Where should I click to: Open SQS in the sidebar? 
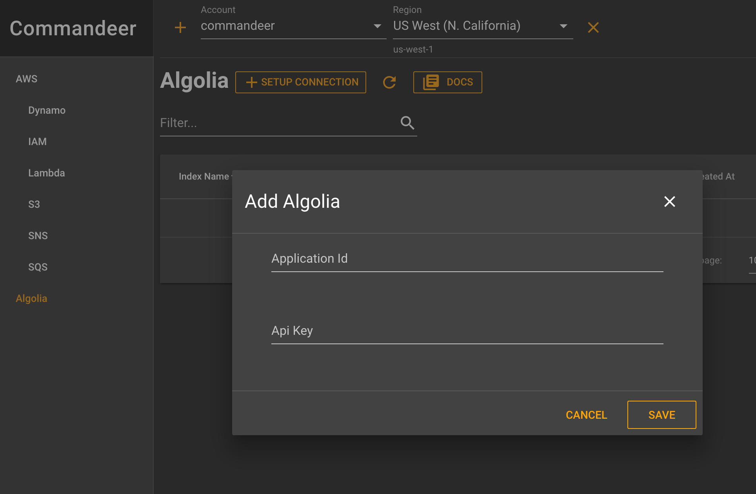coord(38,267)
